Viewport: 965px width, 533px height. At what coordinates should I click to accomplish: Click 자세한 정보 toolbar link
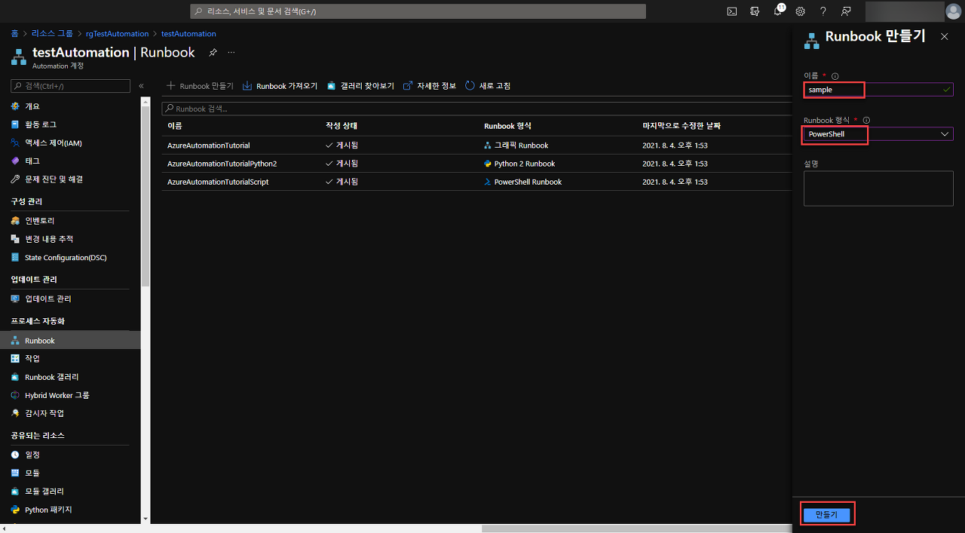click(x=430, y=86)
